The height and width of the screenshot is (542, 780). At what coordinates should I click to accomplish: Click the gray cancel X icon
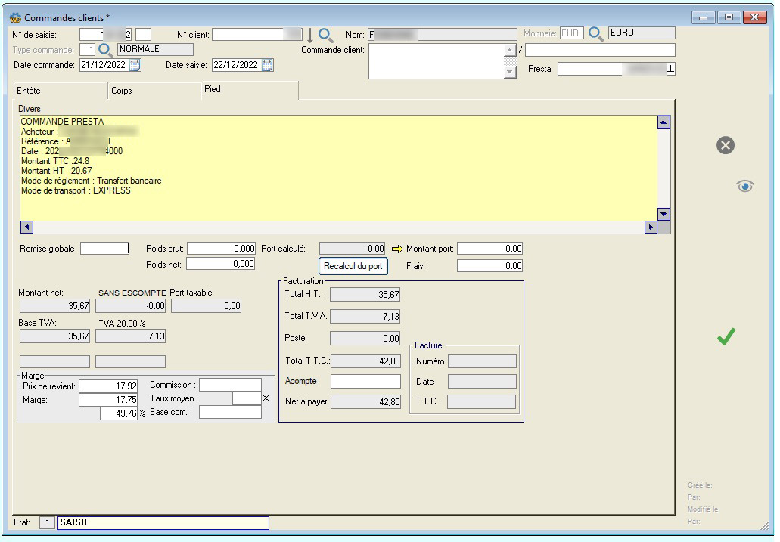point(725,146)
